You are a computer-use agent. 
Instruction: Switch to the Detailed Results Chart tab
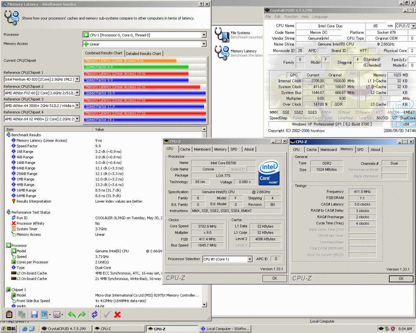click(x=144, y=53)
